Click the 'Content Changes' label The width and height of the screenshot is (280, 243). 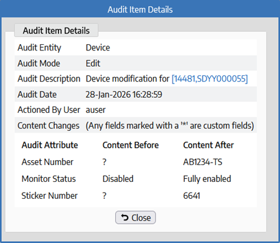pyautogui.click(x=49, y=126)
